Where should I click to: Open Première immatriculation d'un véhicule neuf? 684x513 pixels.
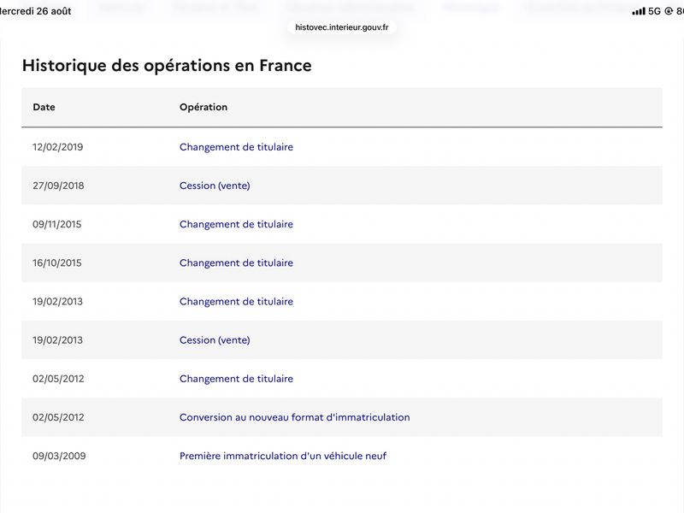[283, 456]
